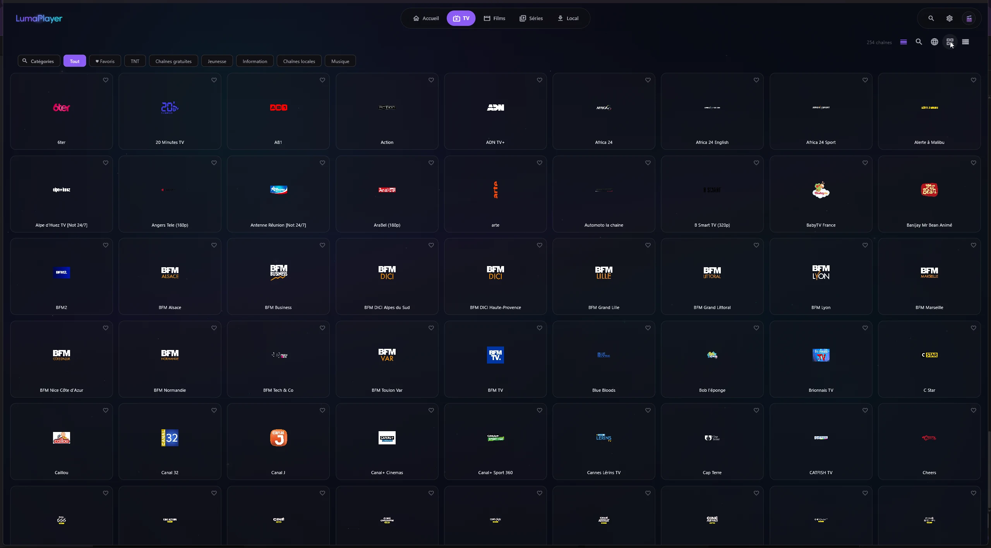The image size is (991, 548).
Task: Open the Local tab
Action: [568, 18]
